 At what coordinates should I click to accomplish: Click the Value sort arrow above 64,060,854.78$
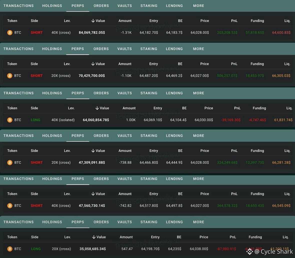click(97, 108)
